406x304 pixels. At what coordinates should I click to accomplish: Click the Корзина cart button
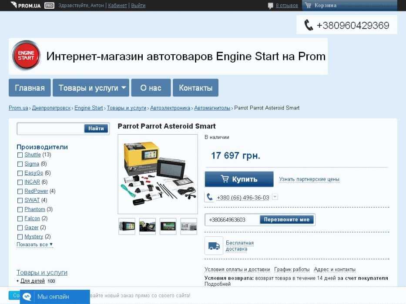point(349,5)
